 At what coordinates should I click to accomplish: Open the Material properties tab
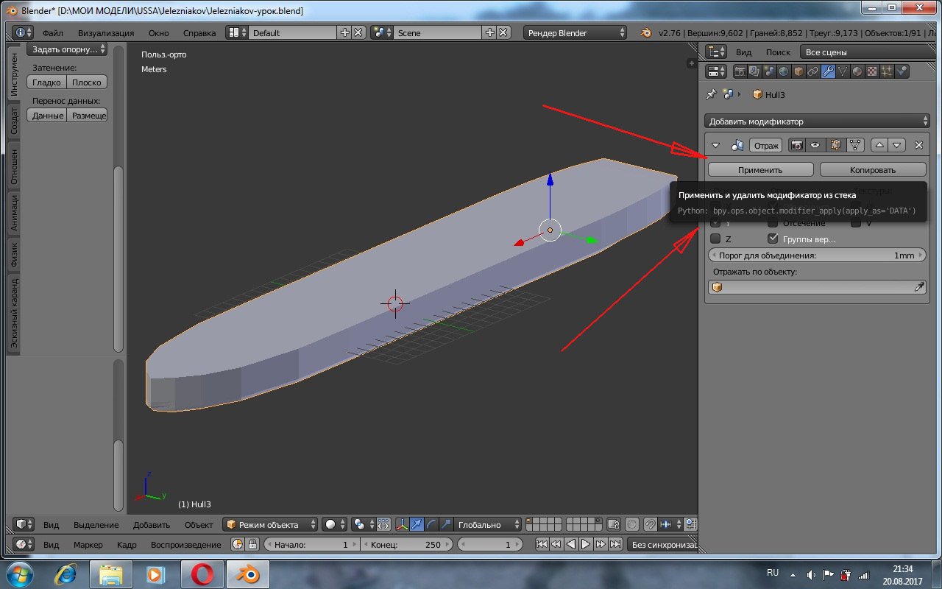click(857, 71)
